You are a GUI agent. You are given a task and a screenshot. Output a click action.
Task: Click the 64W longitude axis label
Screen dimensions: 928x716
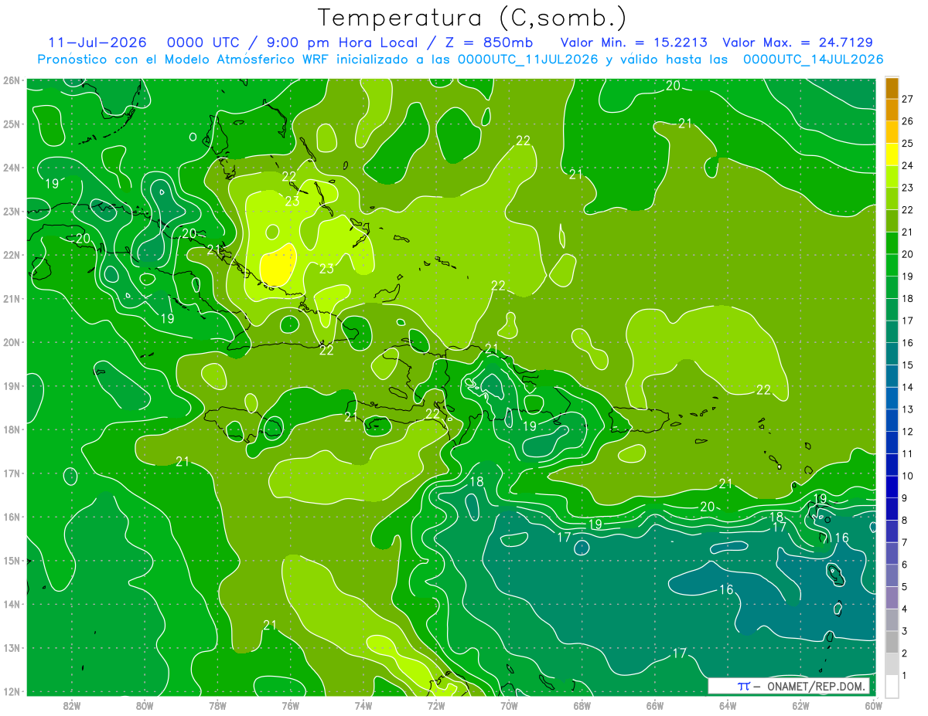[728, 704]
